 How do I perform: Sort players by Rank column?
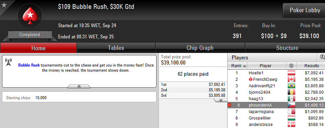237,66
